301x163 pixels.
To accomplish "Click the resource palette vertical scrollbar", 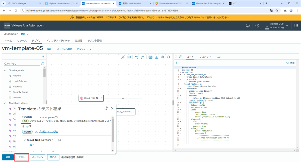I will click(x=44, y=73).
